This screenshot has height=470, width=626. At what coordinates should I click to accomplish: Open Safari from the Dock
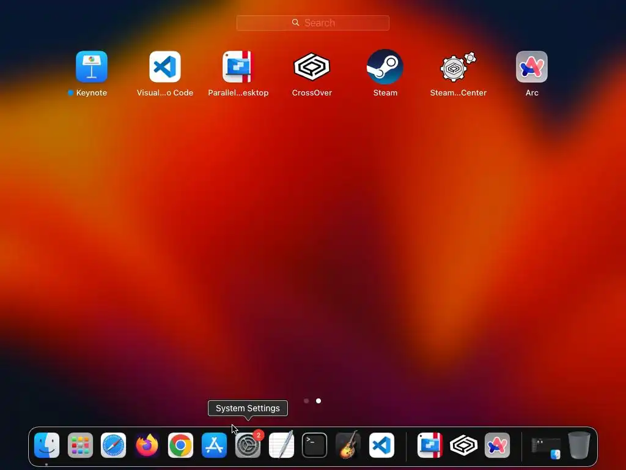click(x=113, y=446)
